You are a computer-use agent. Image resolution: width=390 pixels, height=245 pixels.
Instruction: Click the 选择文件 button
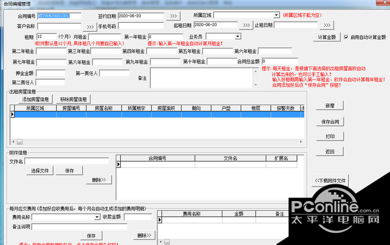pos(40,171)
